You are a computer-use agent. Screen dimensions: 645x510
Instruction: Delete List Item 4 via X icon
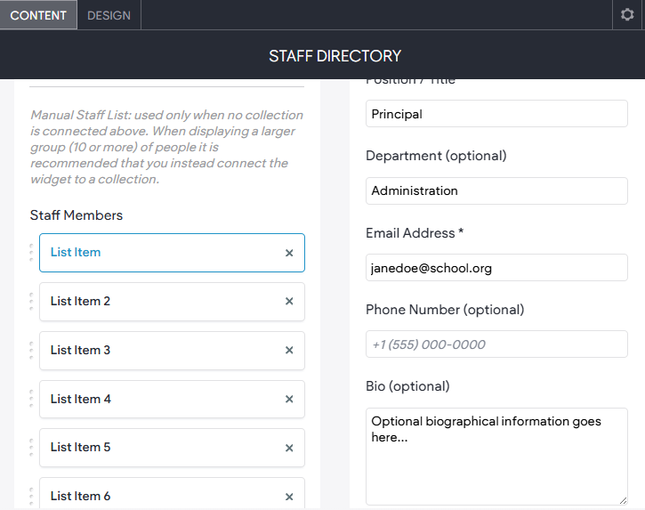click(289, 400)
